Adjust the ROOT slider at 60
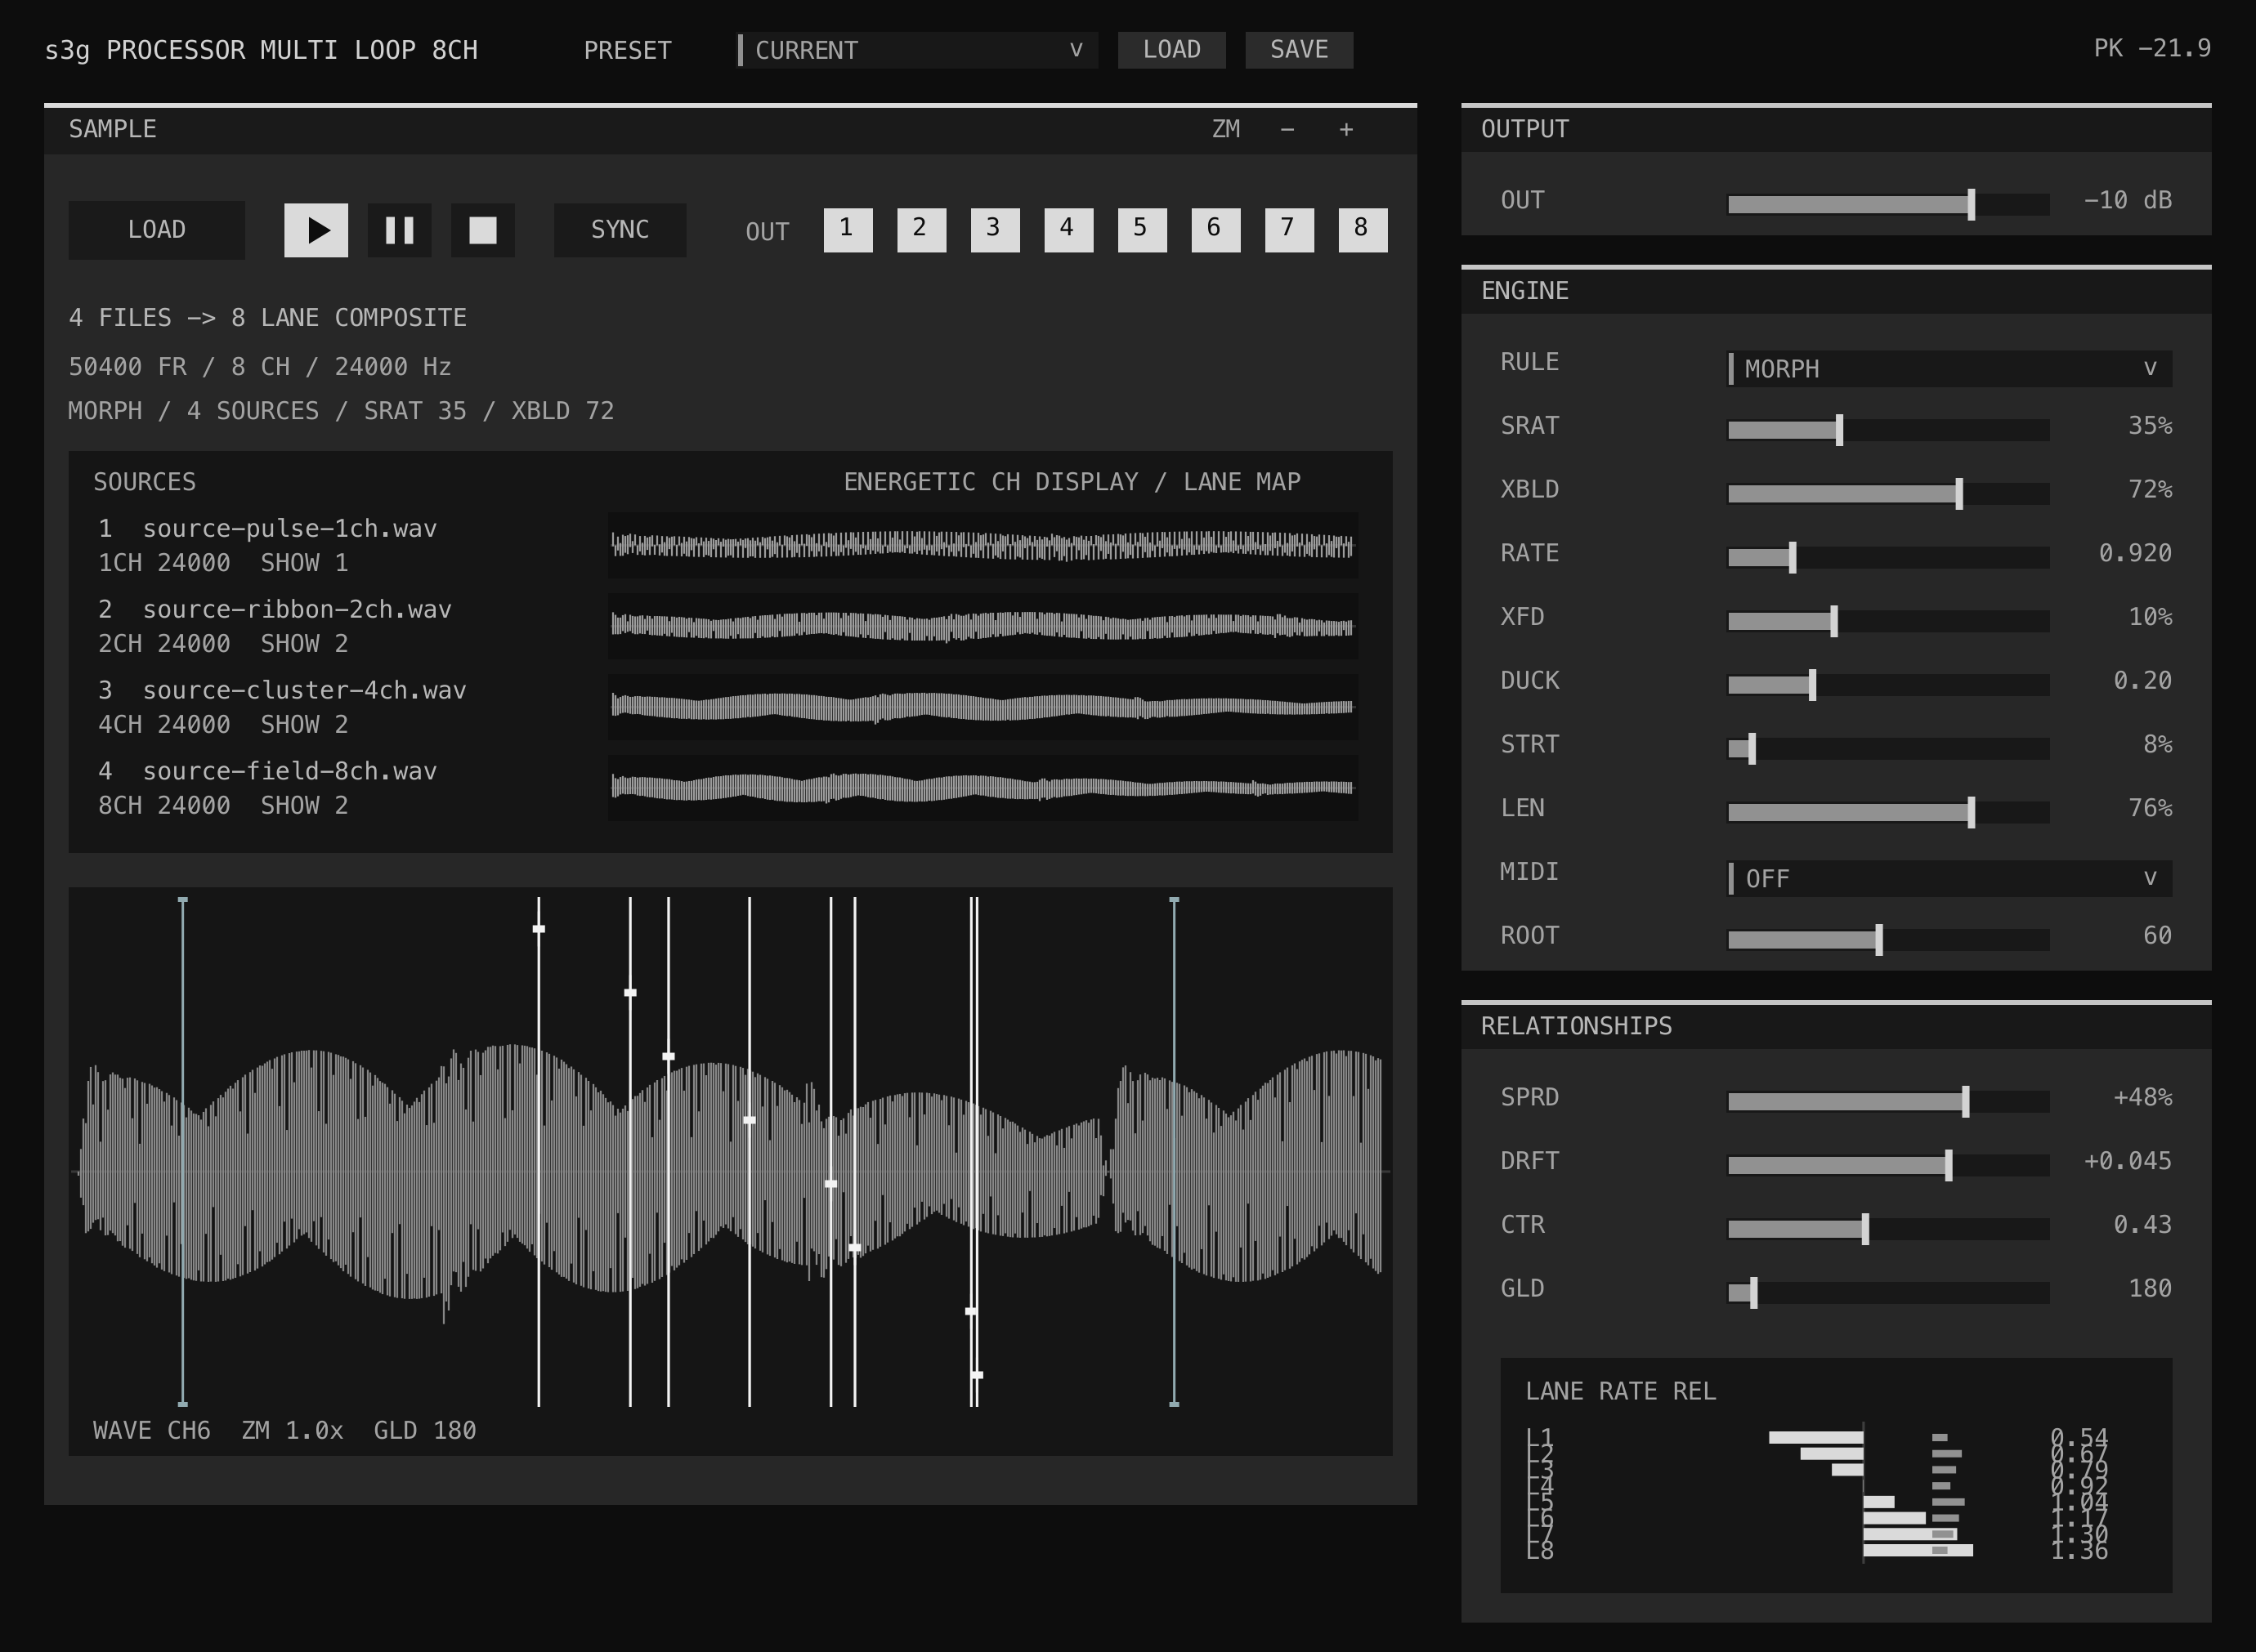This screenshot has height=1652, width=2256. pyautogui.click(x=1888, y=940)
